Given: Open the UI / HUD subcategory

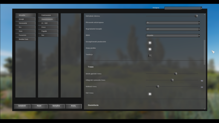Looking at the screenshot, I should (x=48, y=23).
